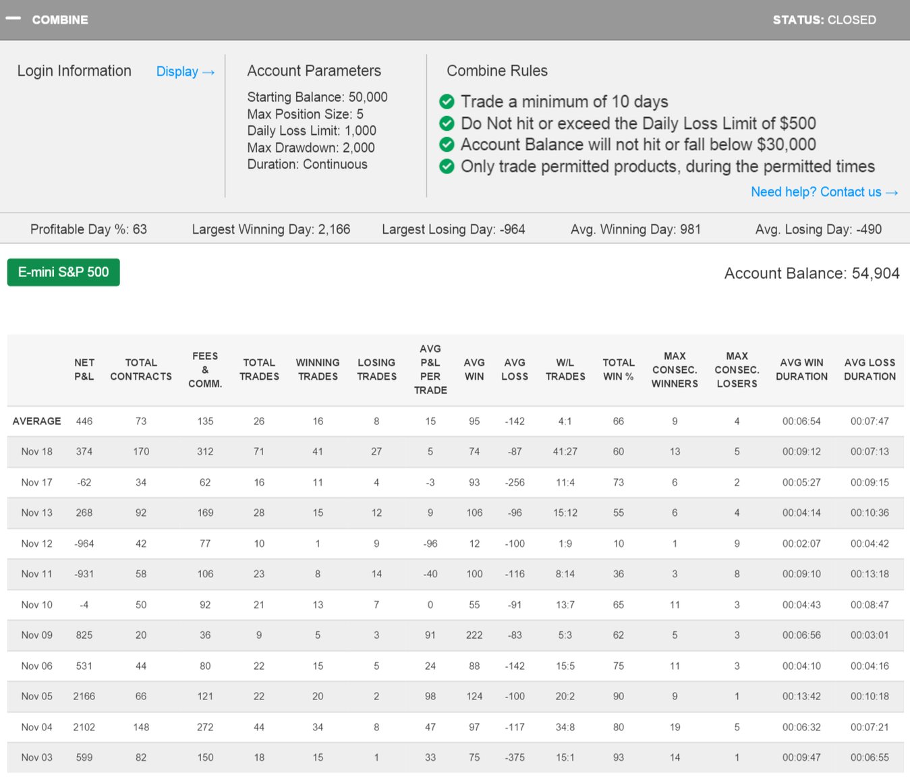Click the Nov 05 row date
This screenshot has height=777, width=910.
[37, 697]
